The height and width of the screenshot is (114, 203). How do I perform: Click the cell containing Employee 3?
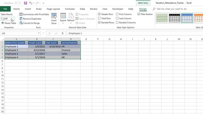pyautogui.click(x=16, y=54)
